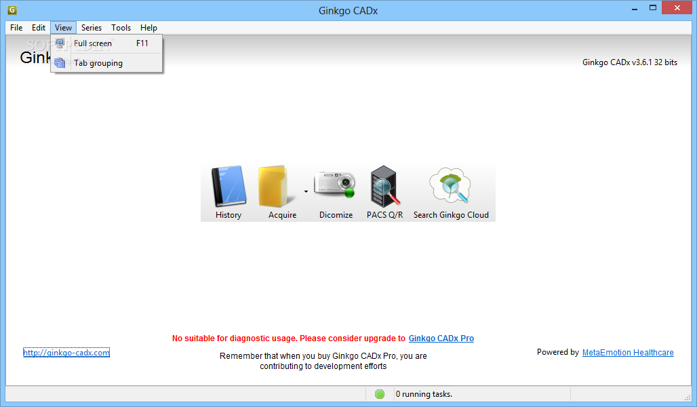Open the Edit menu
697x407 pixels.
coord(38,28)
